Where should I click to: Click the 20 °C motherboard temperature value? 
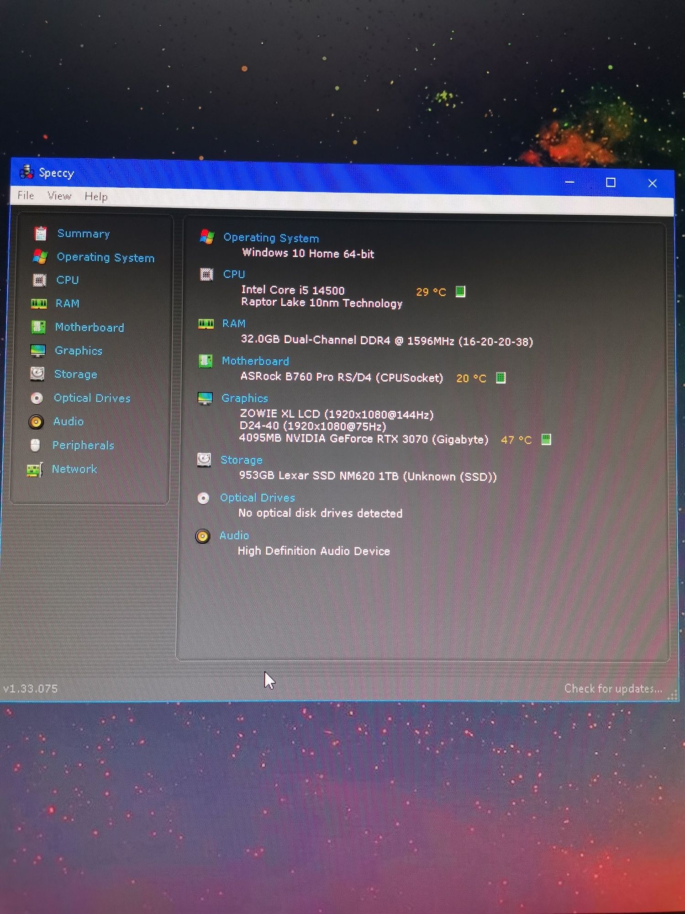tap(471, 378)
